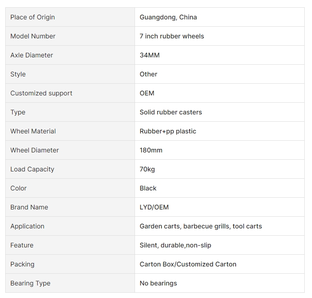
Task: Click the Bearing Type label
Action: (30, 283)
